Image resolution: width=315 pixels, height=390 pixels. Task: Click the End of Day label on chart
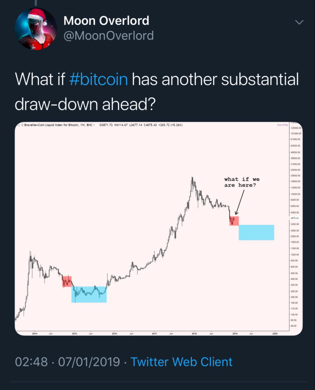282,125
